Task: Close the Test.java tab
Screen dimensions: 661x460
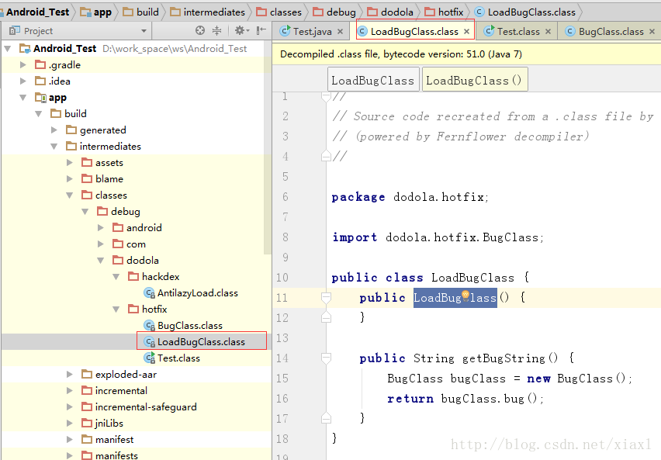Action: (340, 32)
